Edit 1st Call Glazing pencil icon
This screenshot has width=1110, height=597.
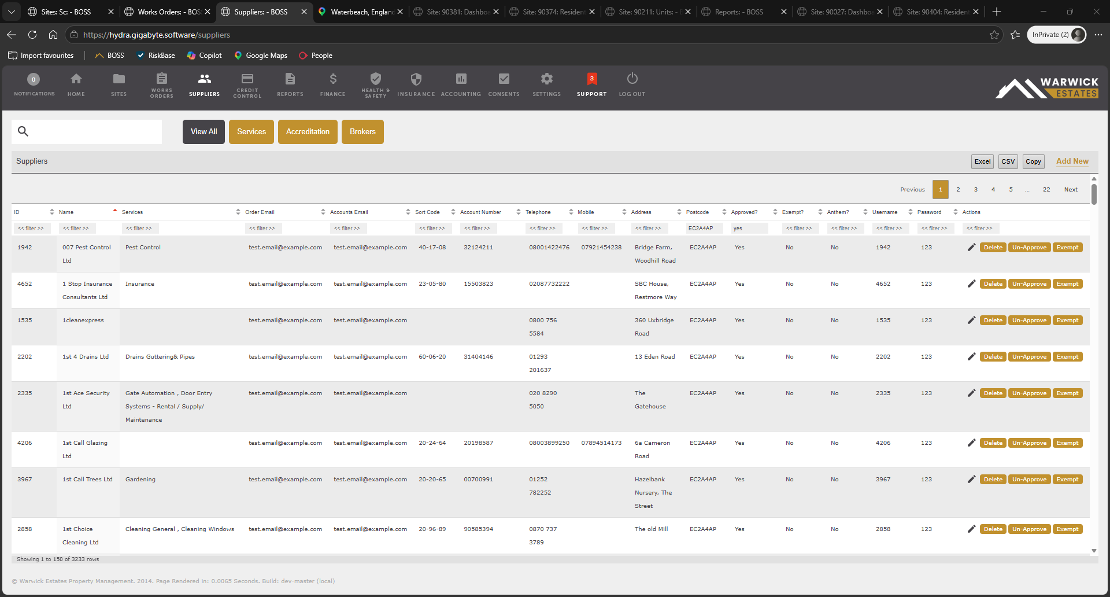(972, 443)
